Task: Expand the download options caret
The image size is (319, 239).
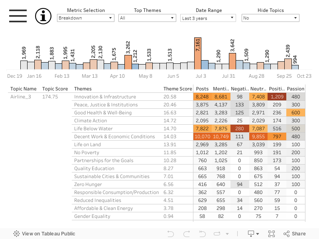Action: pos(258,234)
